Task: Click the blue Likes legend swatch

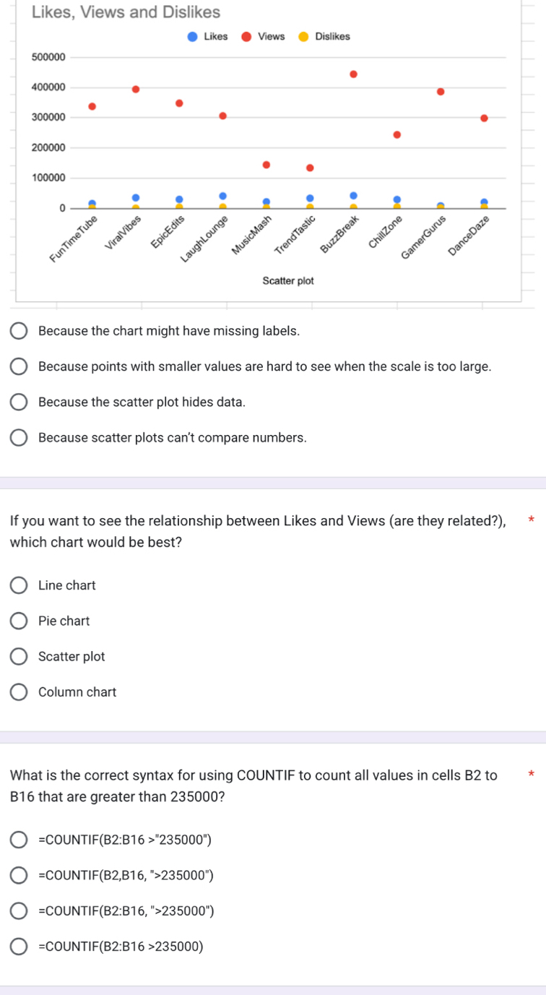Action: click(x=192, y=37)
